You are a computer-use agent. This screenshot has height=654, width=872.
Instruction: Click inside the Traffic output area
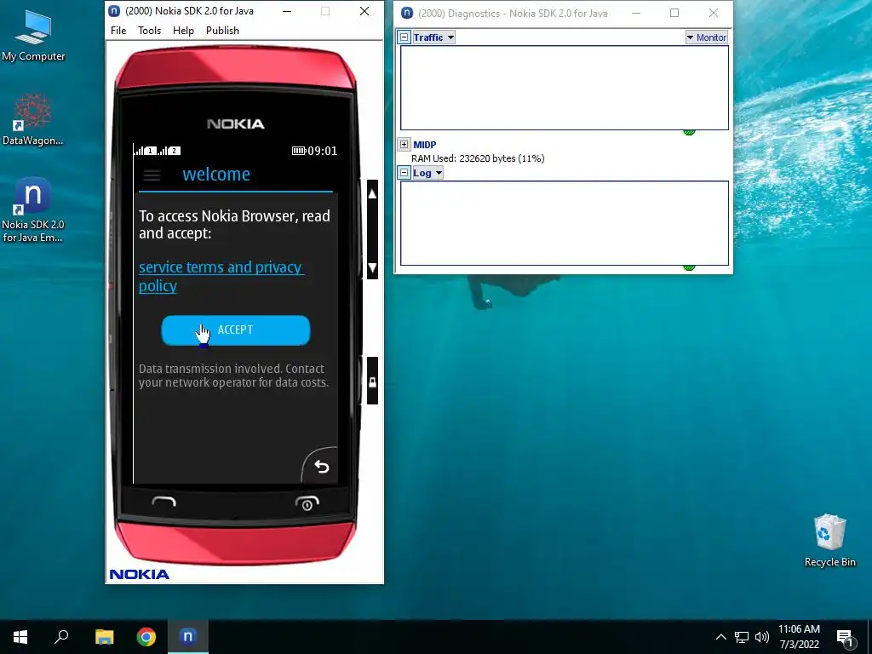pyautogui.click(x=565, y=88)
